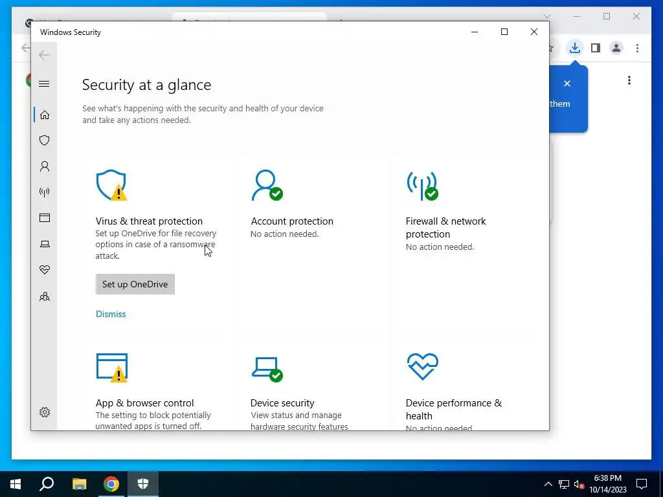This screenshot has width=663, height=497.
Task: Click the back arrow in Windows Security
Action: coord(44,55)
